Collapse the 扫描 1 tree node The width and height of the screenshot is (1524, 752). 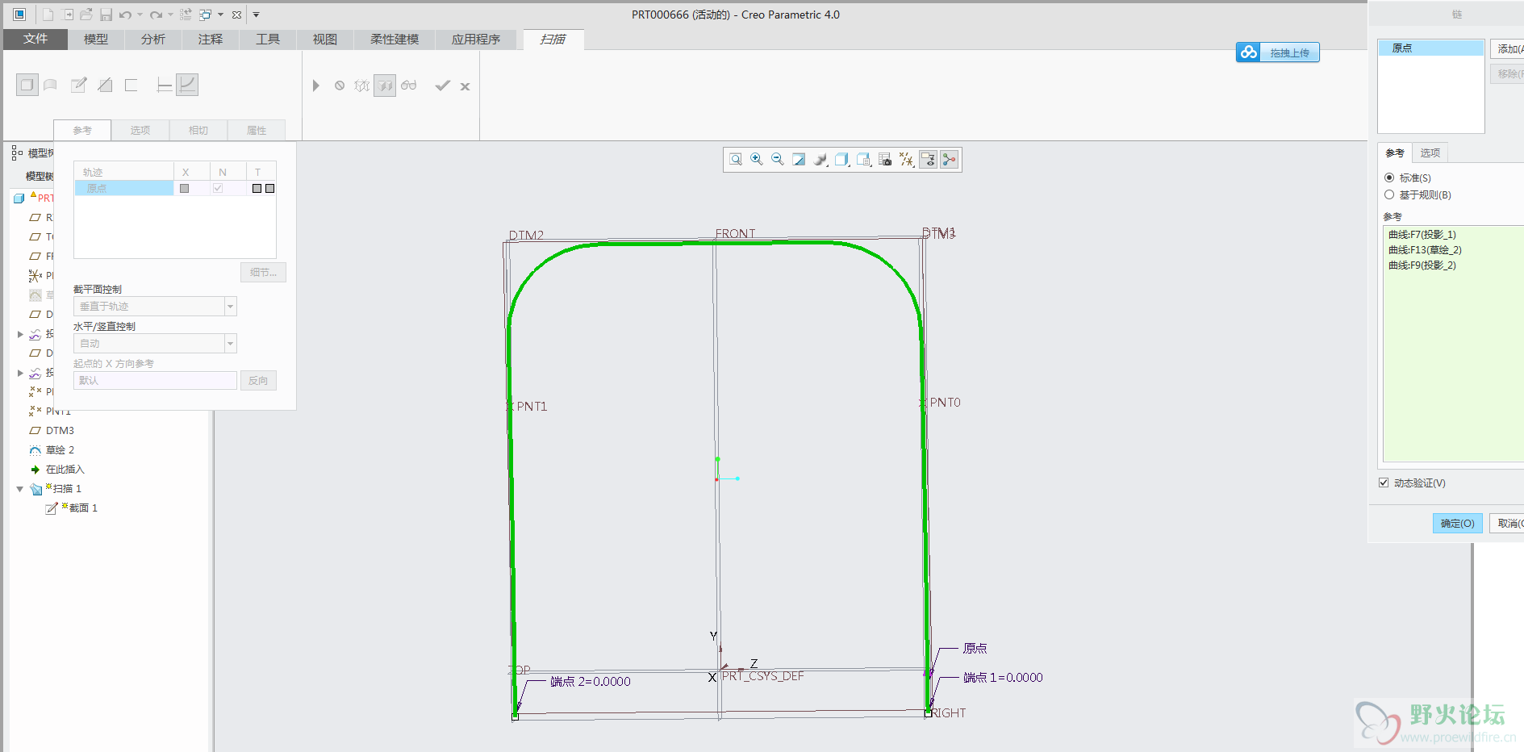[20, 489]
